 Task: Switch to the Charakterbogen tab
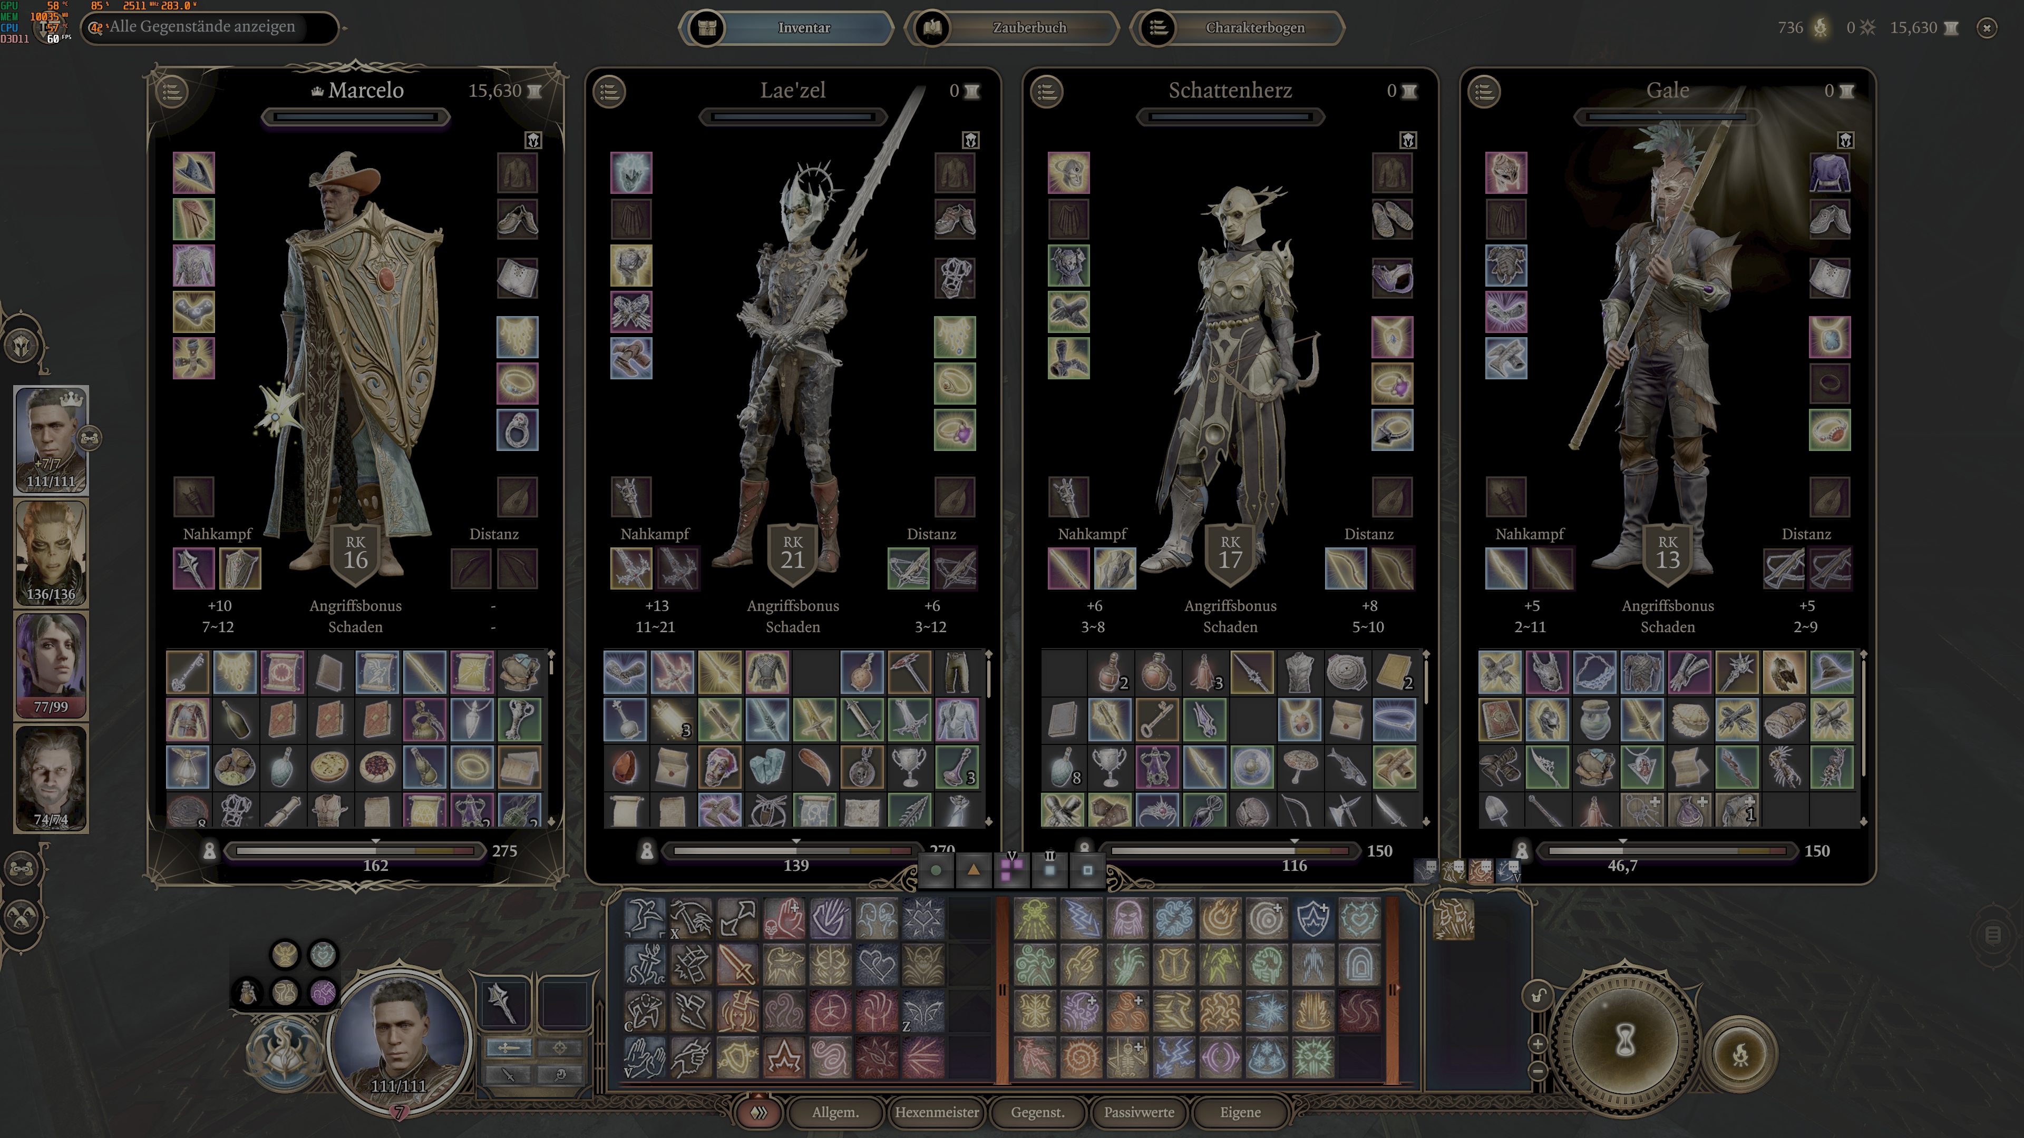pos(1254,27)
